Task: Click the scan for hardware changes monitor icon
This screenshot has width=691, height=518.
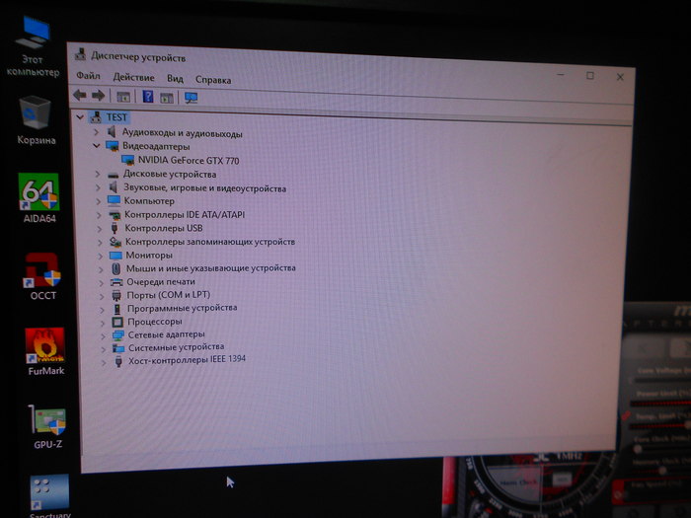Action: tap(191, 98)
